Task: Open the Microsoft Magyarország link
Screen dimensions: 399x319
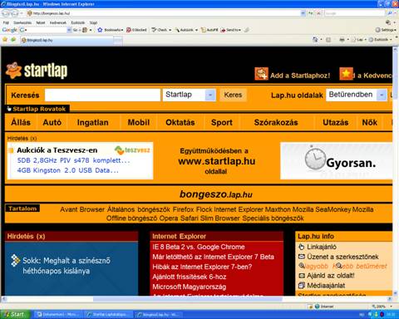Action: [190, 287]
